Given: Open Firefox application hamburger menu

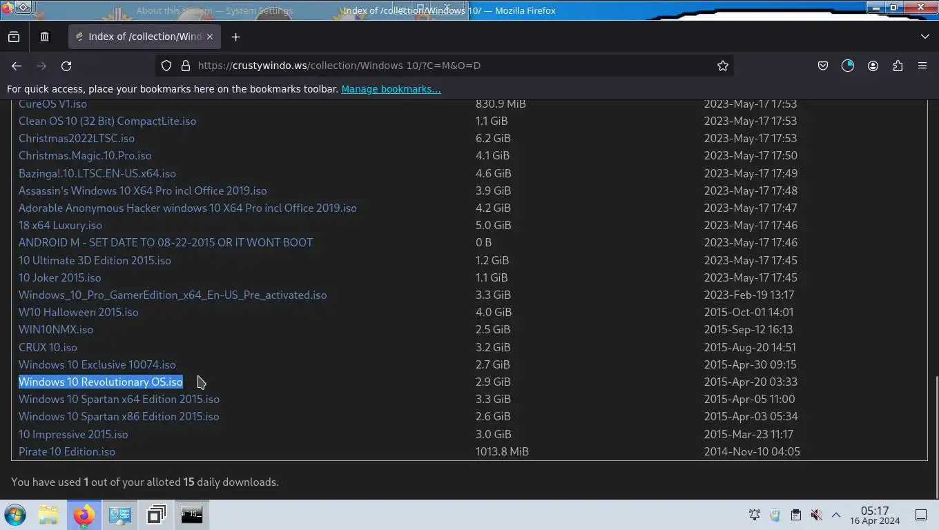Looking at the screenshot, I should point(922,66).
